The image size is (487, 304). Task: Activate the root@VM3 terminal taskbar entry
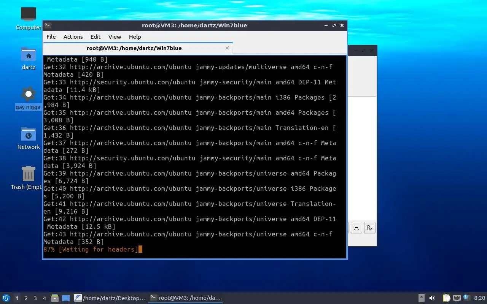[x=185, y=298]
